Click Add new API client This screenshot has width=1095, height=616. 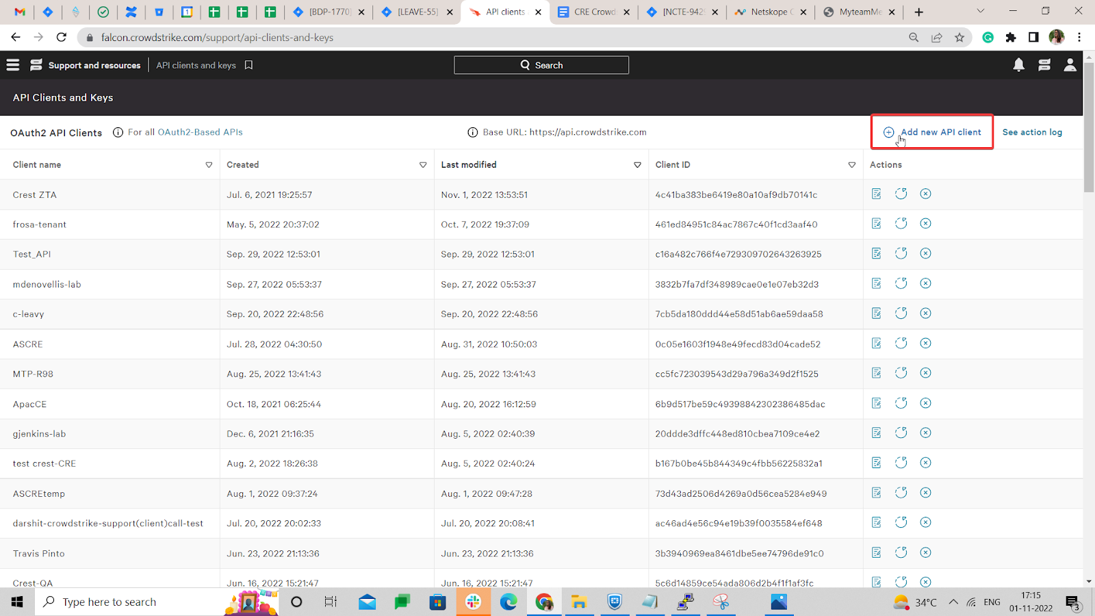932,132
